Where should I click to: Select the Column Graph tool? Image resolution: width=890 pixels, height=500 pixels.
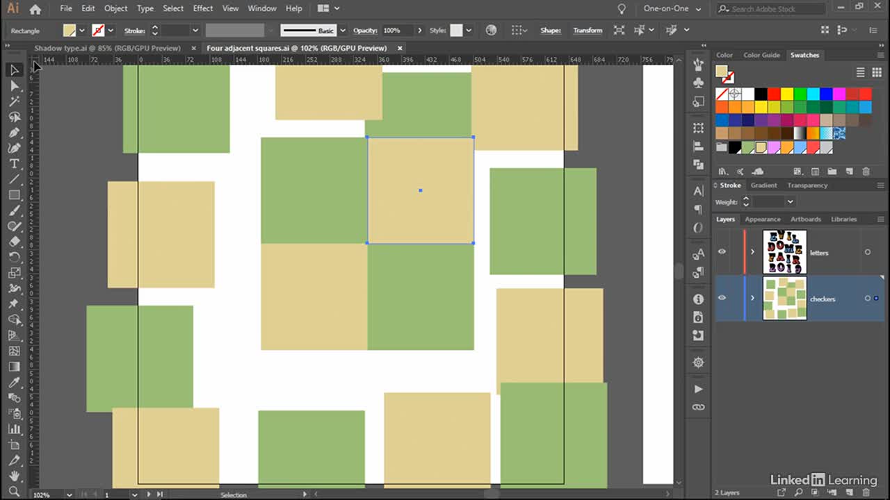14,429
